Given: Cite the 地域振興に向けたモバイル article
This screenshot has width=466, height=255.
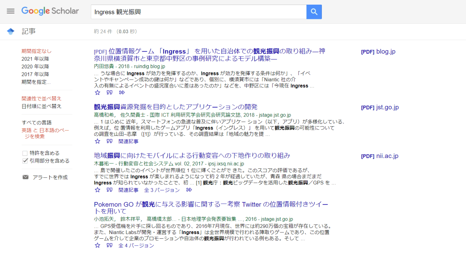Looking at the screenshot, I should coord(110,190).
